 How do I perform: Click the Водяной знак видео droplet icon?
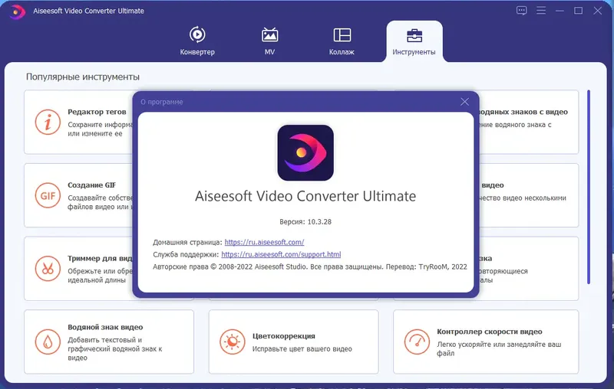(48, 342)
